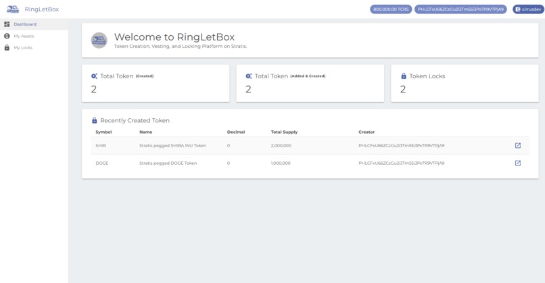The width and height of the screenshot is (545, 283).
Task: Click the round RingLetBox avatar in welcome card
Action: click(99, 41)
